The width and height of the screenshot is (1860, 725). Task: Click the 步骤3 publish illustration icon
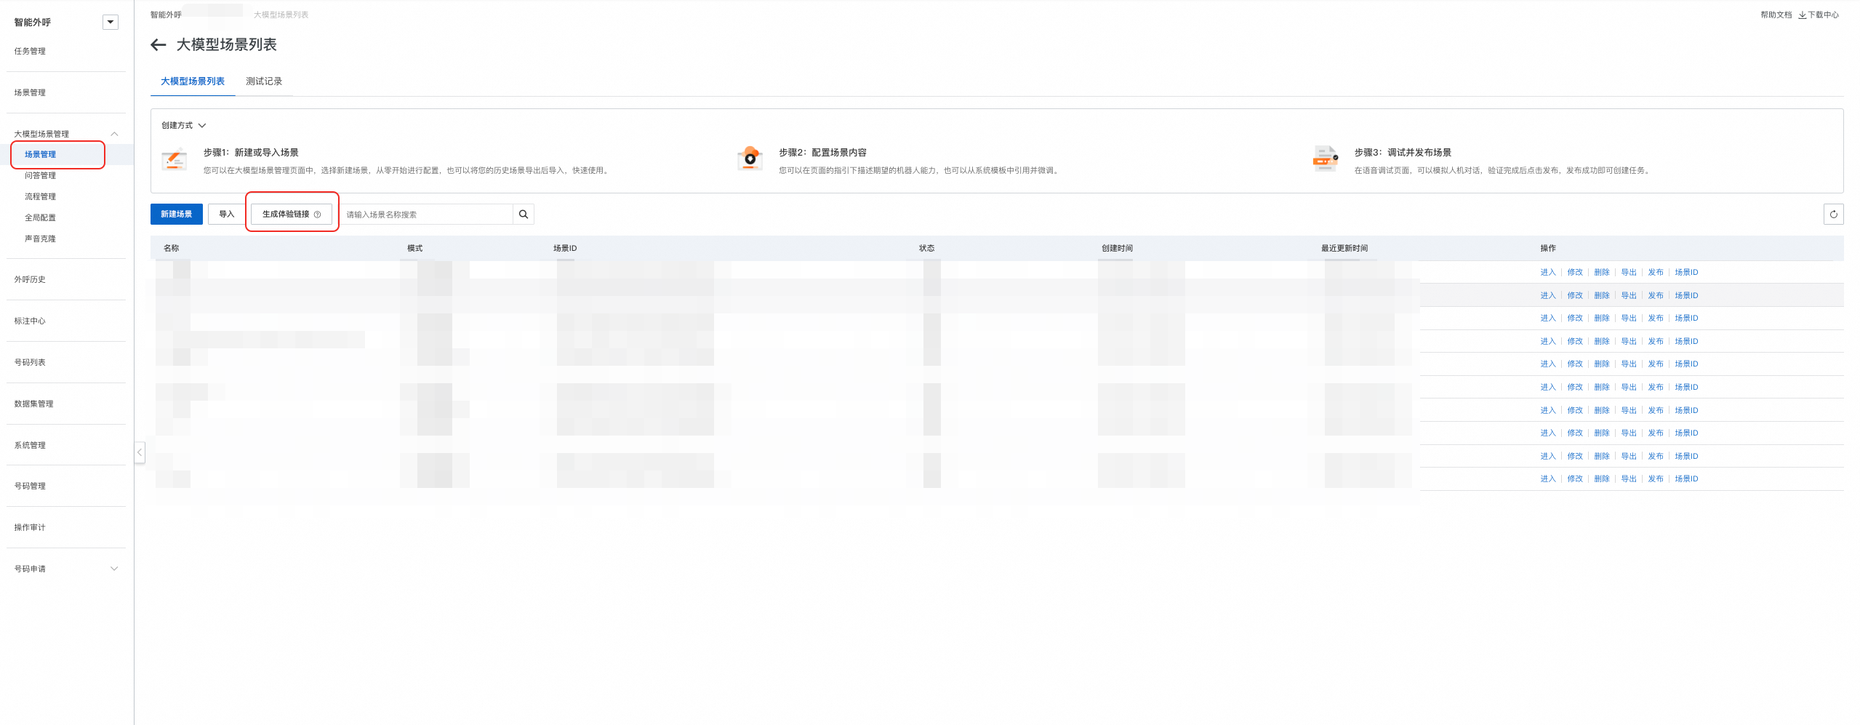1326,159
